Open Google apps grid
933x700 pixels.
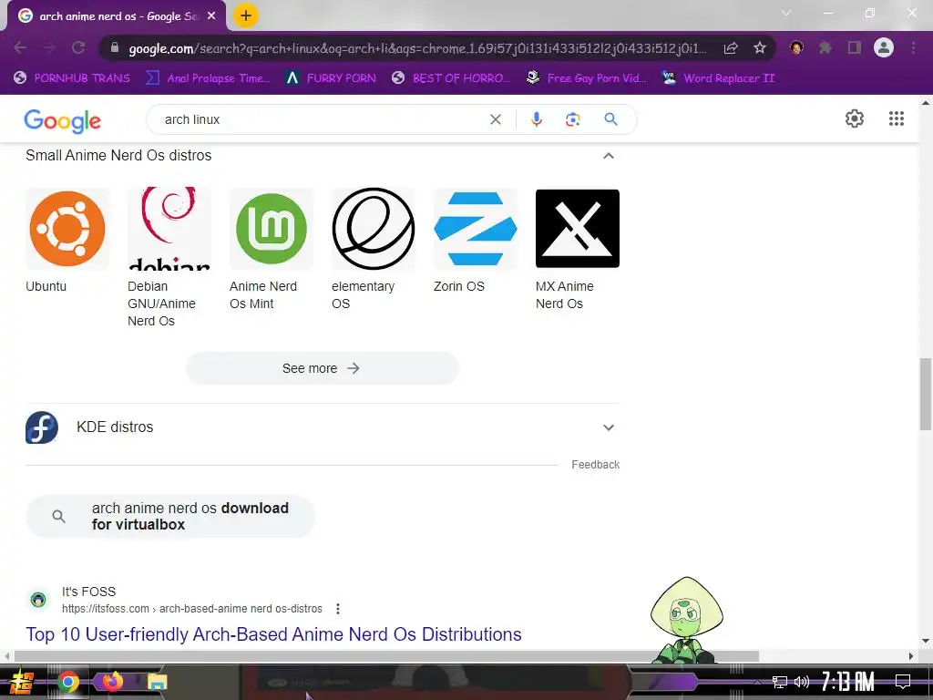[x=897, y=118]
